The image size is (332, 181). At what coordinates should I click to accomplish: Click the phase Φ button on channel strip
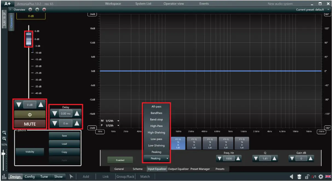point(30,115)
